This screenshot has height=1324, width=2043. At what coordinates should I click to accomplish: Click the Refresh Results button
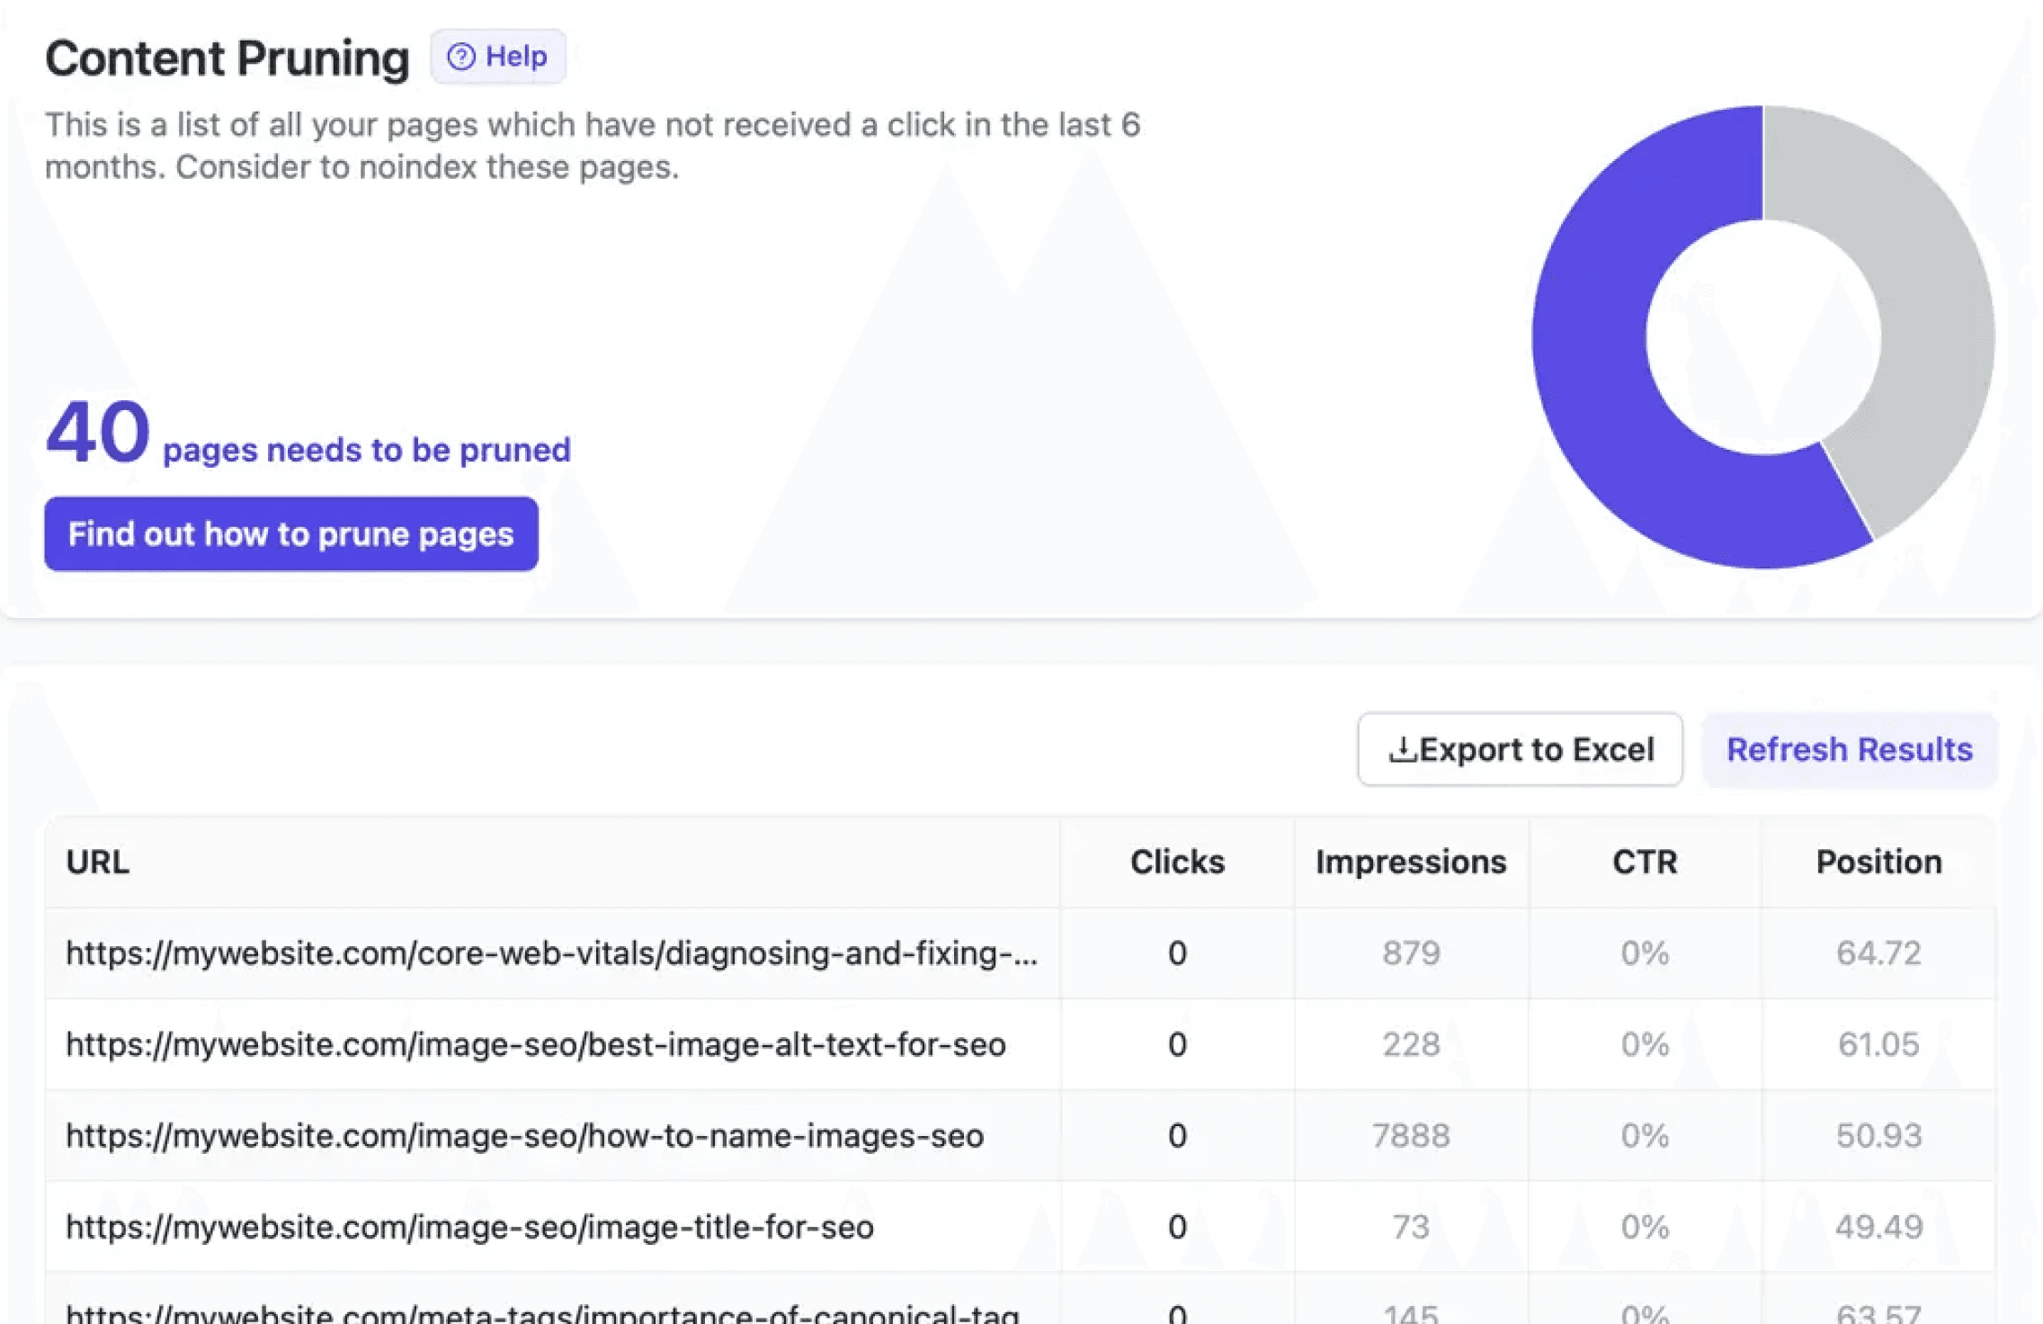1849,749
